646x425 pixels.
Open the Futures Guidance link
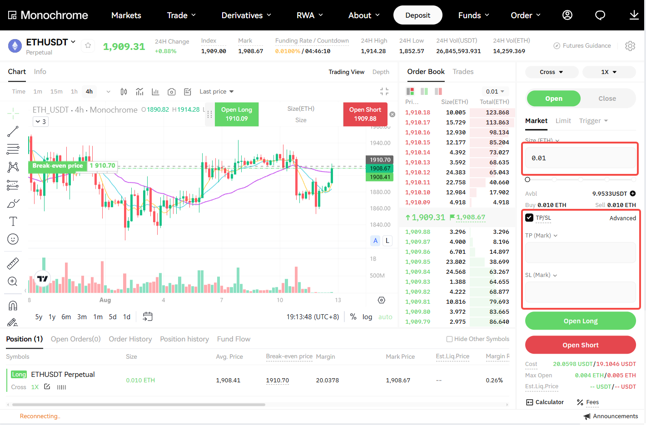coord(582,45)
